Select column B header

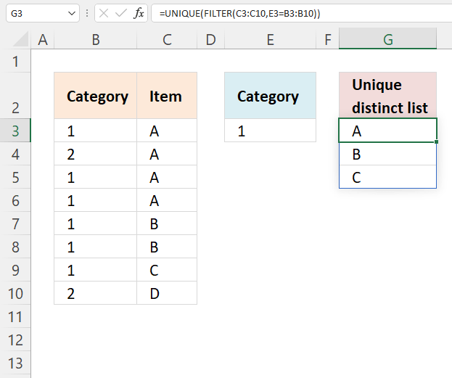pyautogui.click(x=96, y=39)
